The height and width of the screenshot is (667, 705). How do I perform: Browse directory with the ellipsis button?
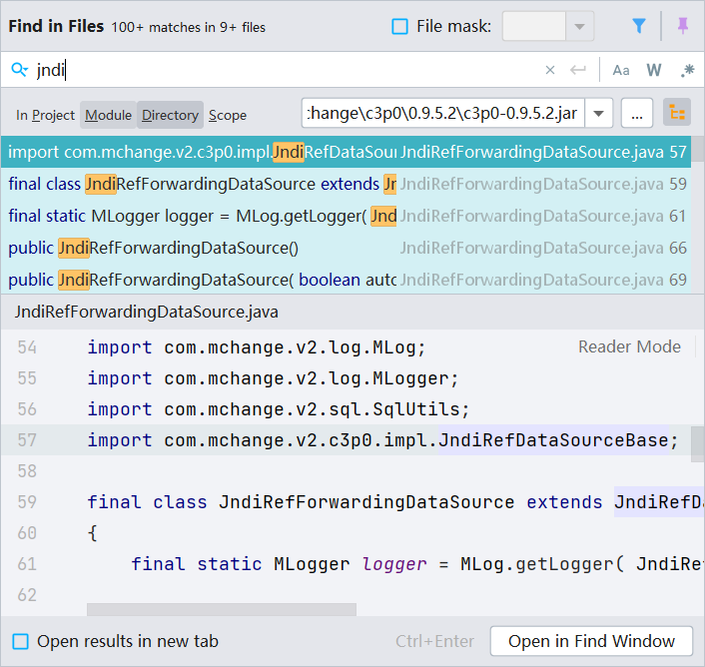click(x=637, y=114)
